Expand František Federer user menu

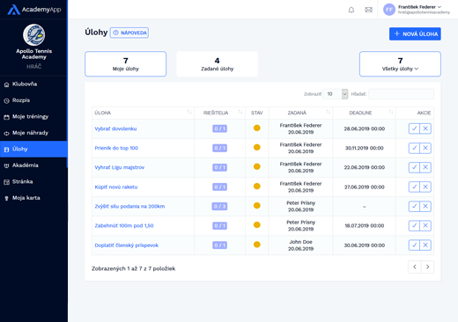[x=417, y=10]
